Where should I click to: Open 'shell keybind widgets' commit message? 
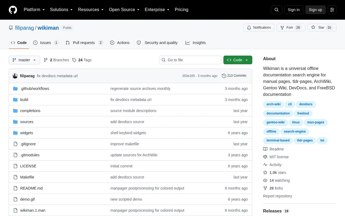128,133
